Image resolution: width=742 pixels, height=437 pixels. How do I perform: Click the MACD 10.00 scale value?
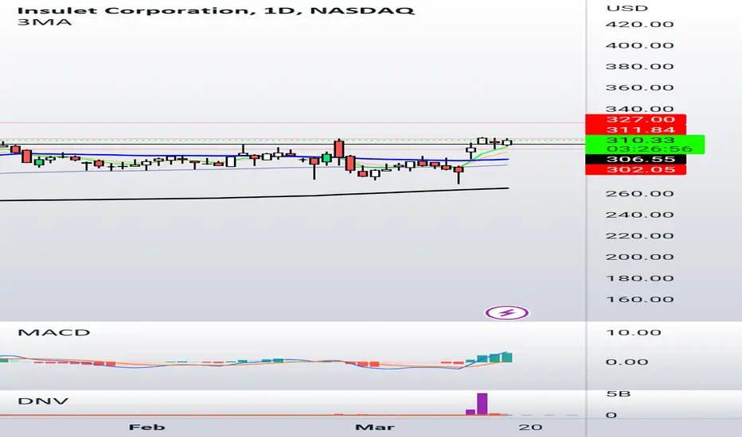634,333
